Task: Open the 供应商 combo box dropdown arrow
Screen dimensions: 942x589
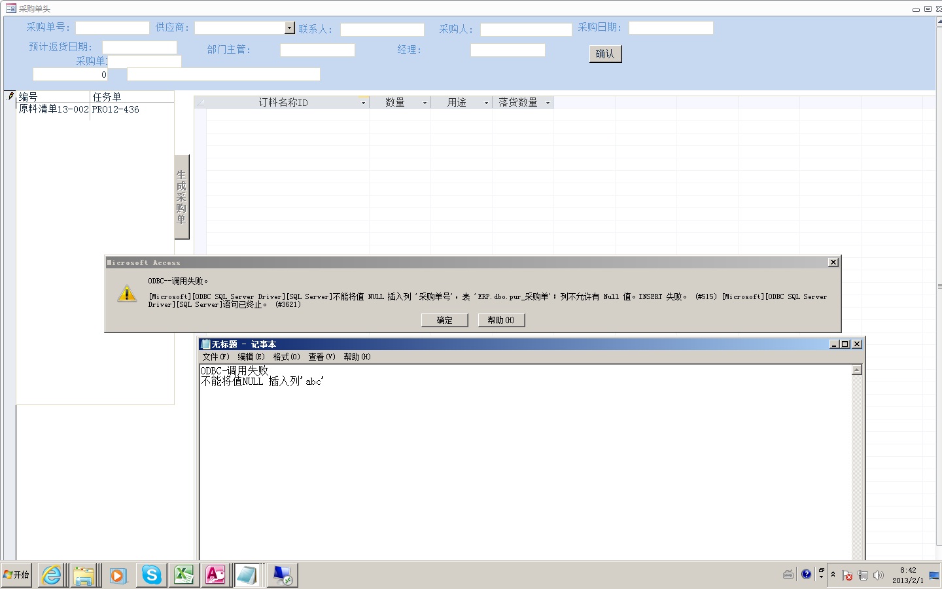Action: tap(290, 27)
